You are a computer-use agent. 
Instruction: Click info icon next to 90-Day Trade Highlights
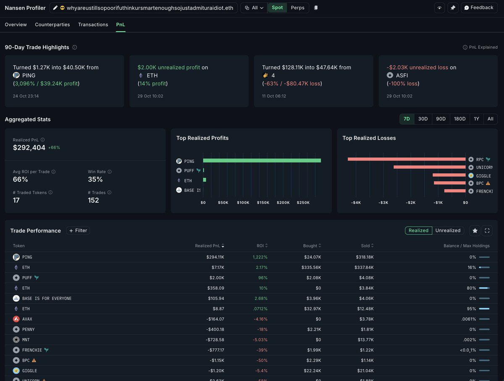(x=75, y=48)
